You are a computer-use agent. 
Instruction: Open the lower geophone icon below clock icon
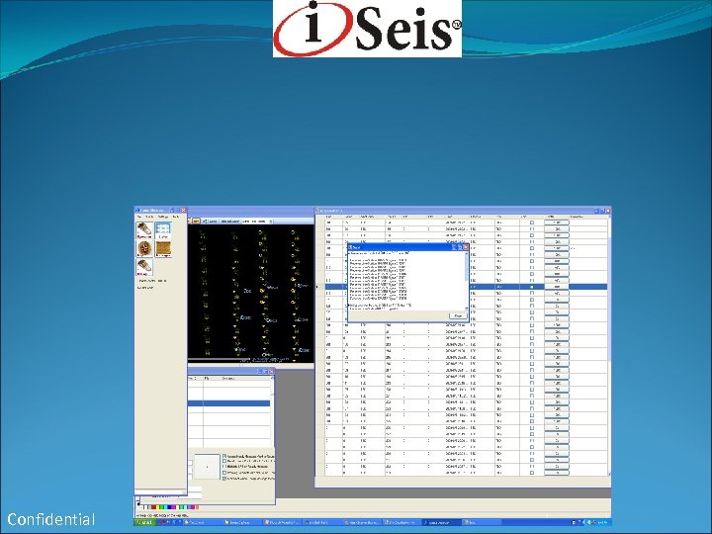[x=144, y=267]
